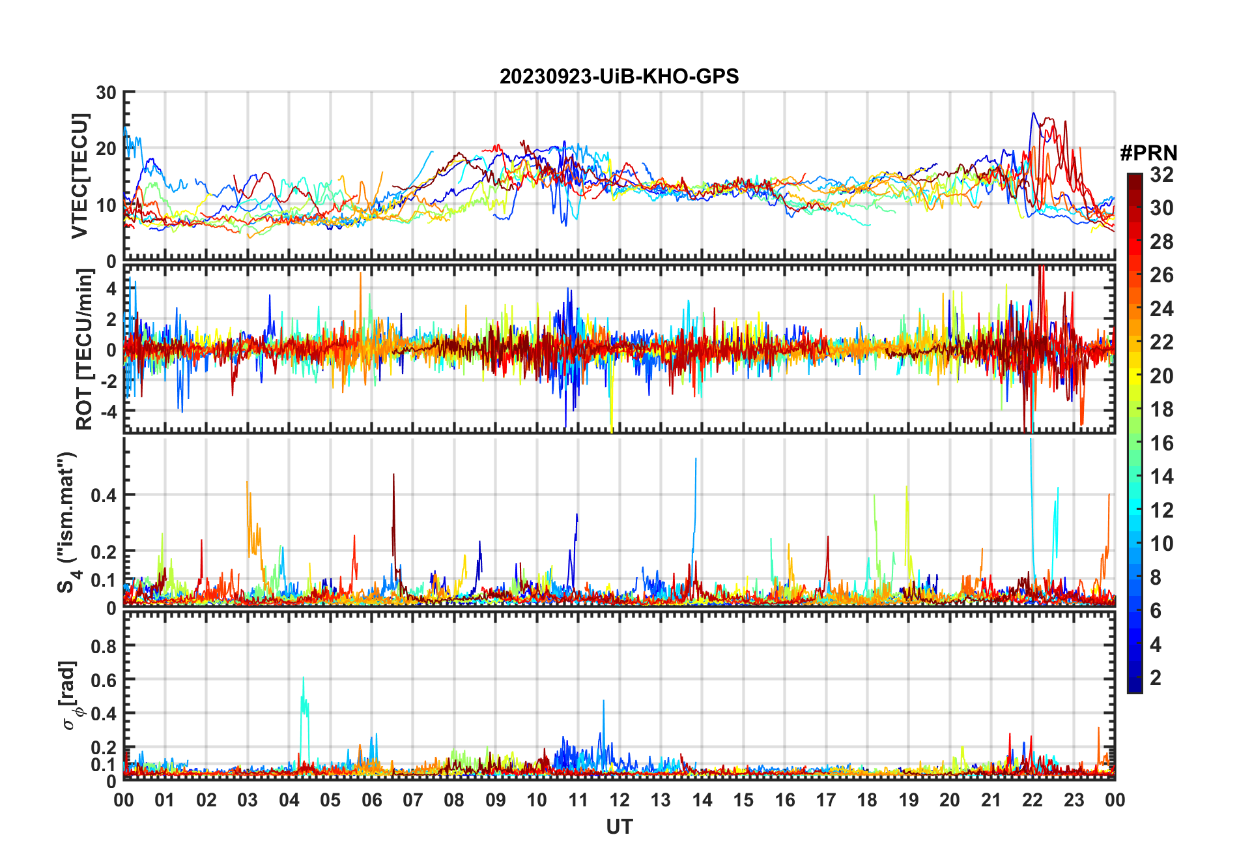Click the colorbar tick label "8"

coord(1156,578)
